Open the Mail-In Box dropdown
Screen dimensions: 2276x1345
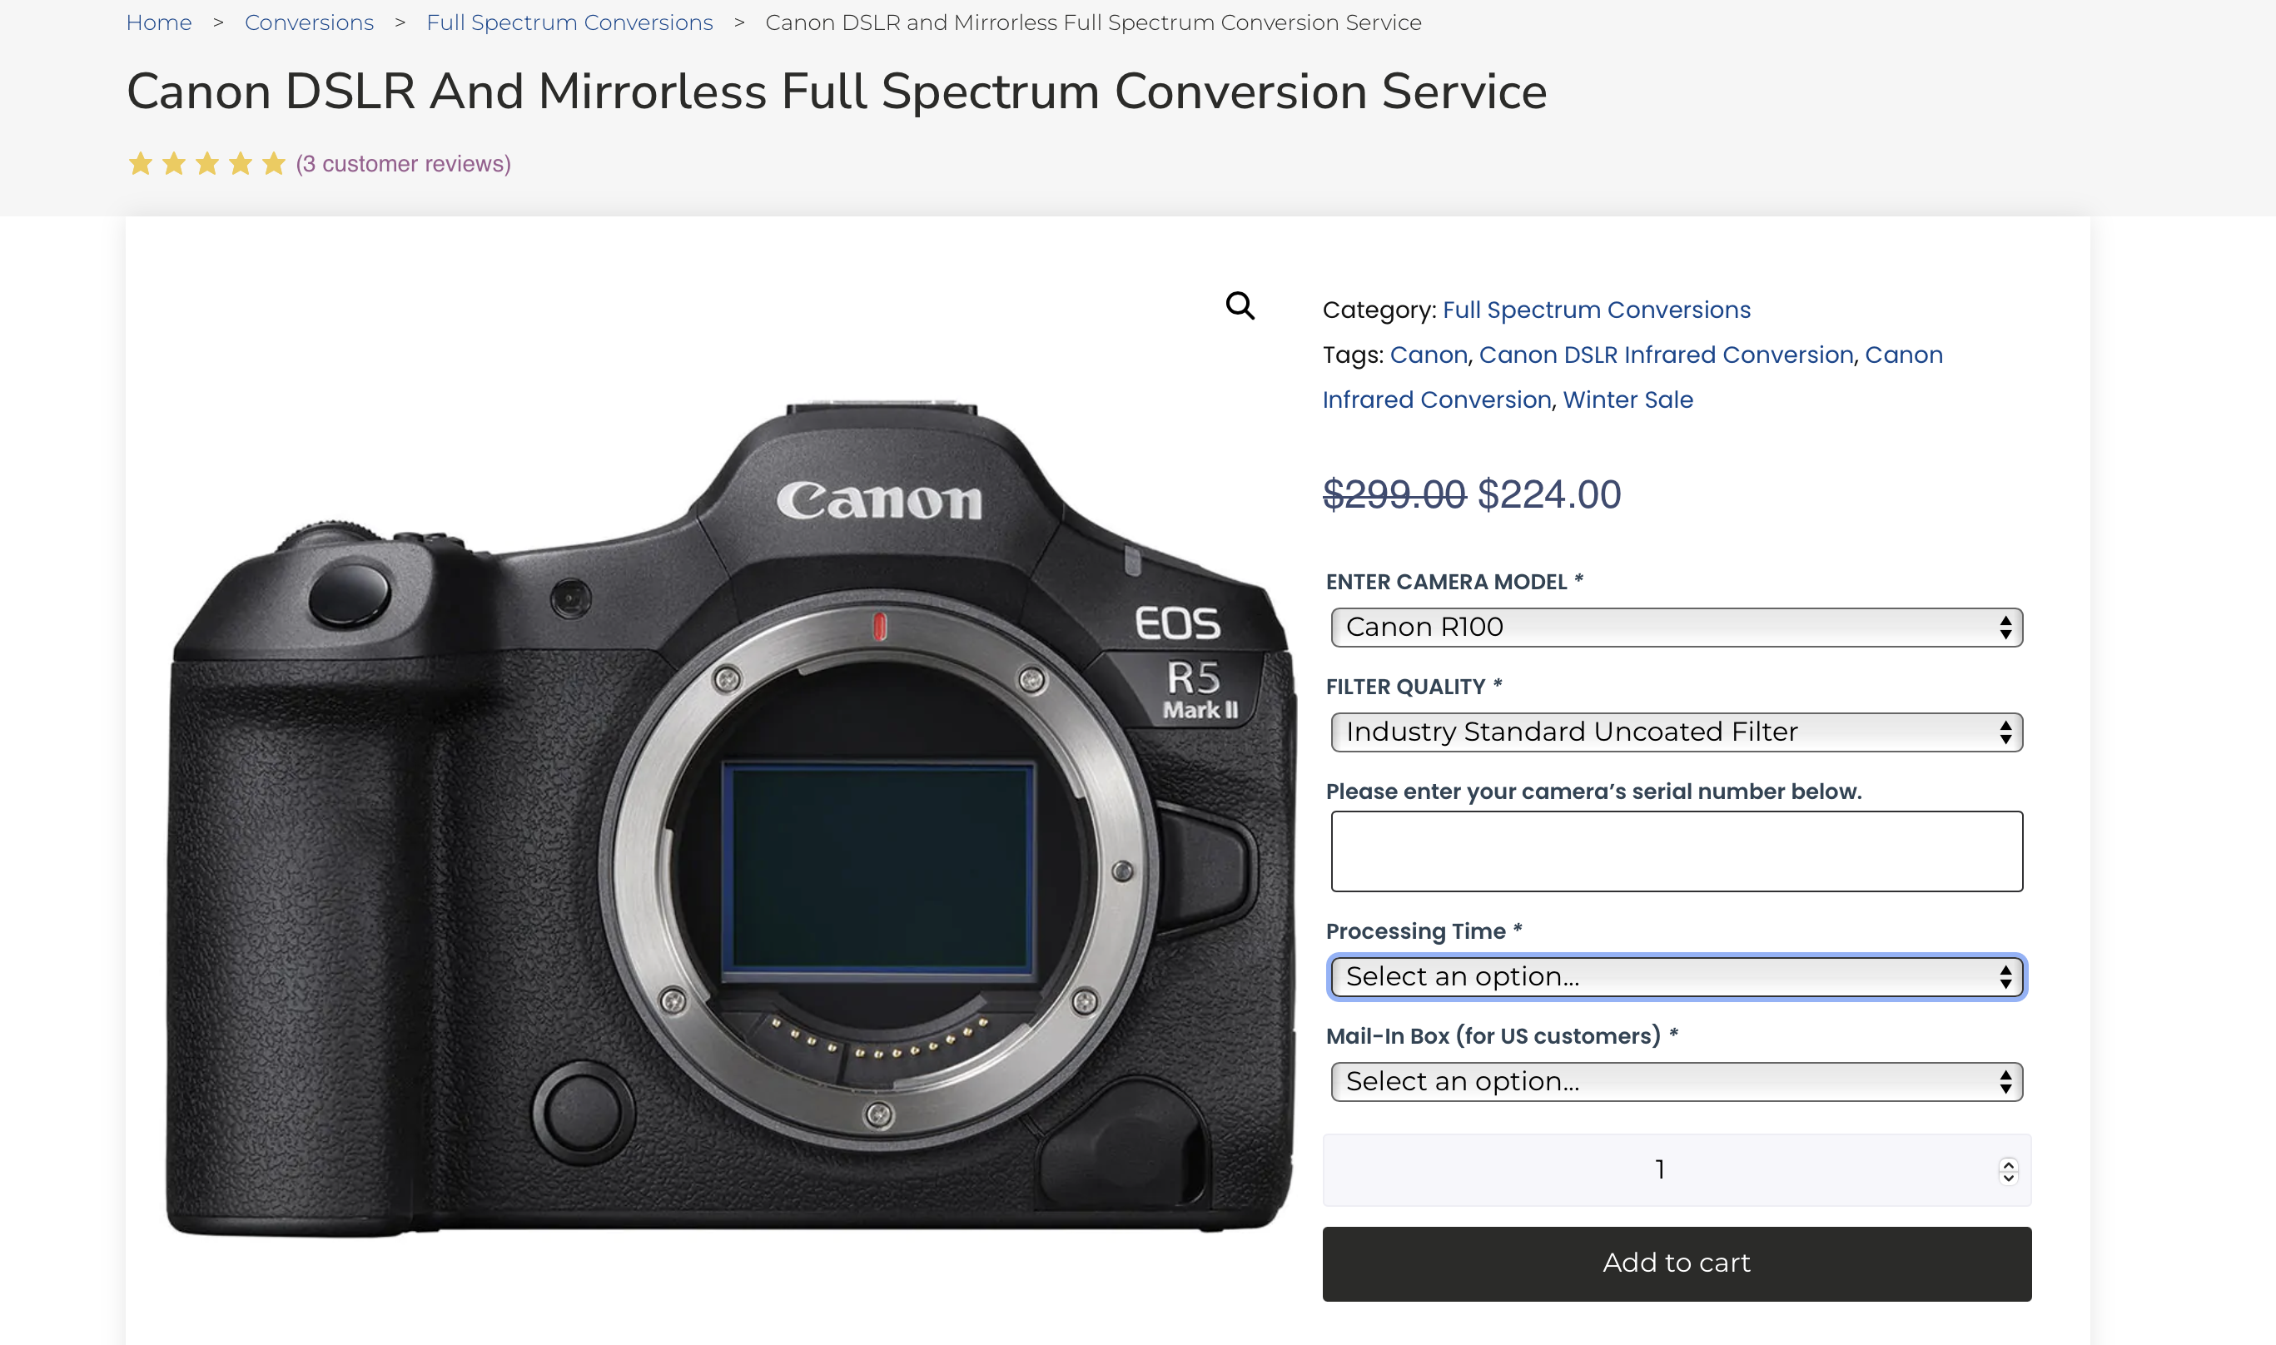tap(1675, 1081)
